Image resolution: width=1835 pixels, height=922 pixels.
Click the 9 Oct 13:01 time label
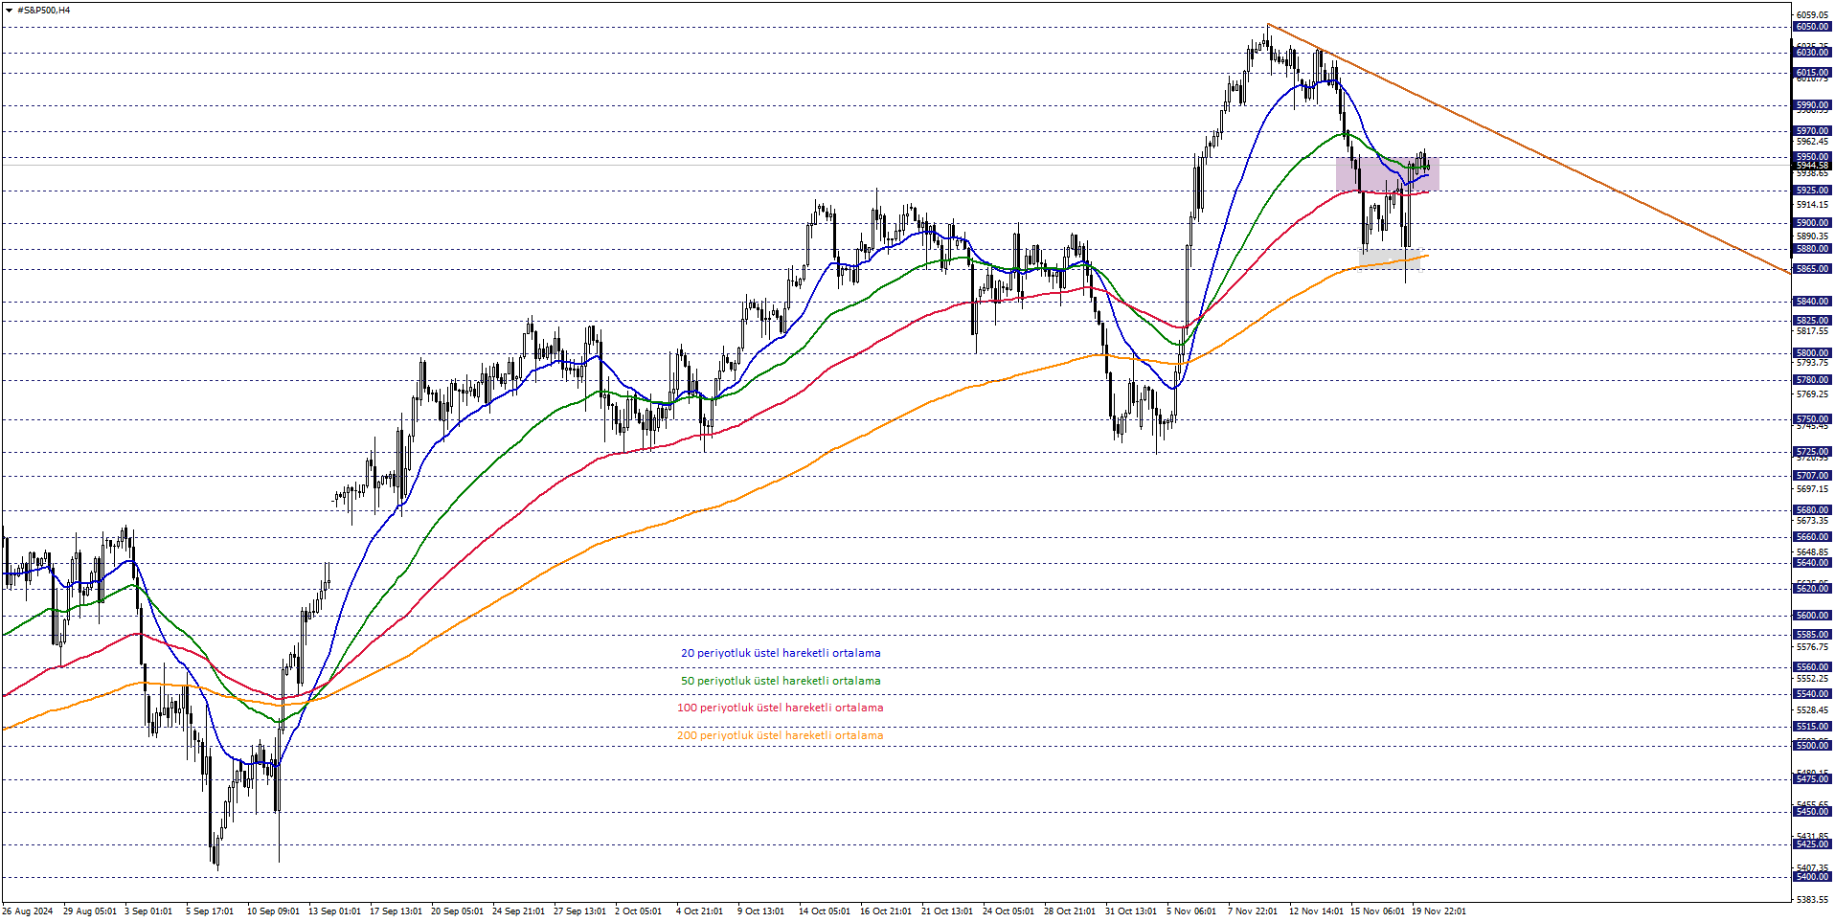click(760, 911)
